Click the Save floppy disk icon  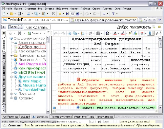(x=19, y=14)
